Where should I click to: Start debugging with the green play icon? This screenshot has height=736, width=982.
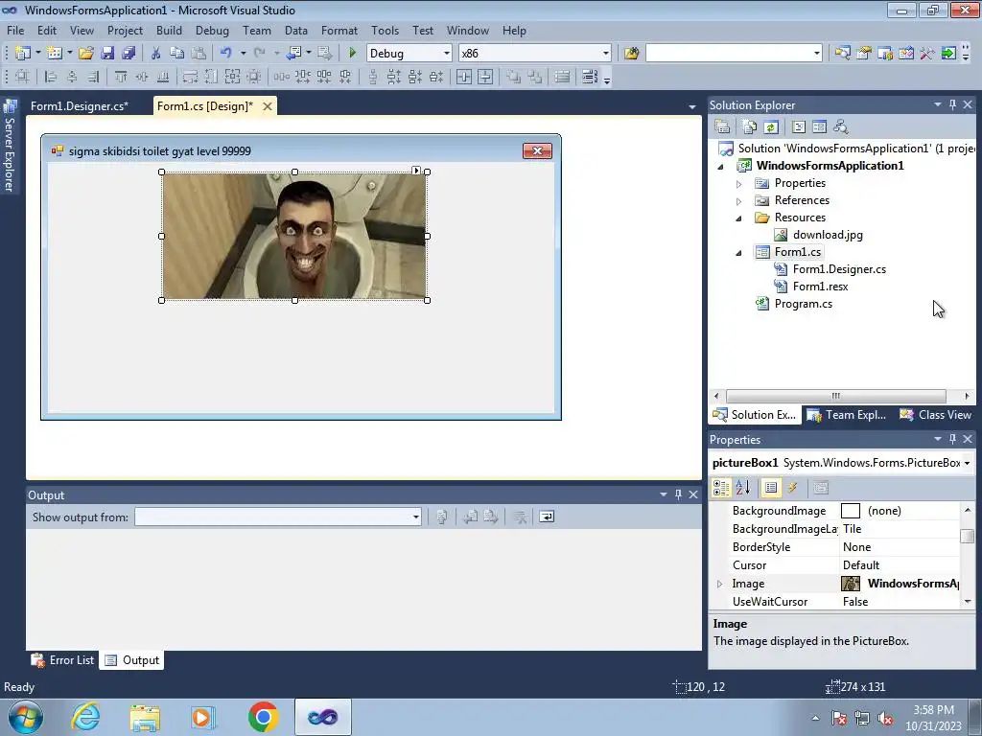click(353, 54)
